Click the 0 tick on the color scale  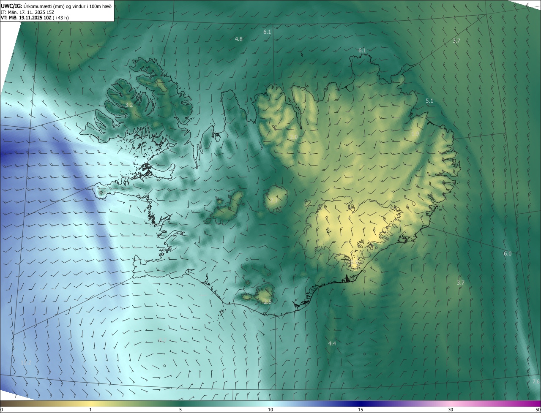pyautogui.click(x=1, y=410)
